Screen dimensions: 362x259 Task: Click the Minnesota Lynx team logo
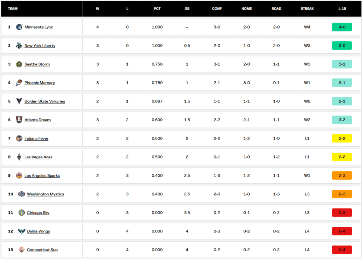[x=19, y=27]
